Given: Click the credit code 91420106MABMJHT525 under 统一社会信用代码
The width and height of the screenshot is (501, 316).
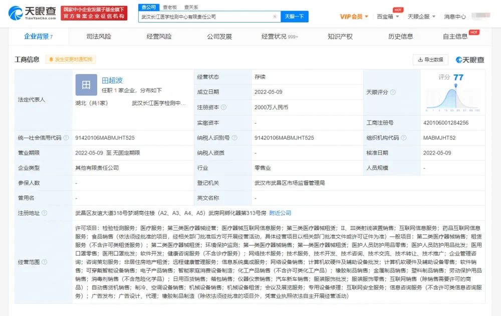Looking at the screenshot, I should (105, 138).
